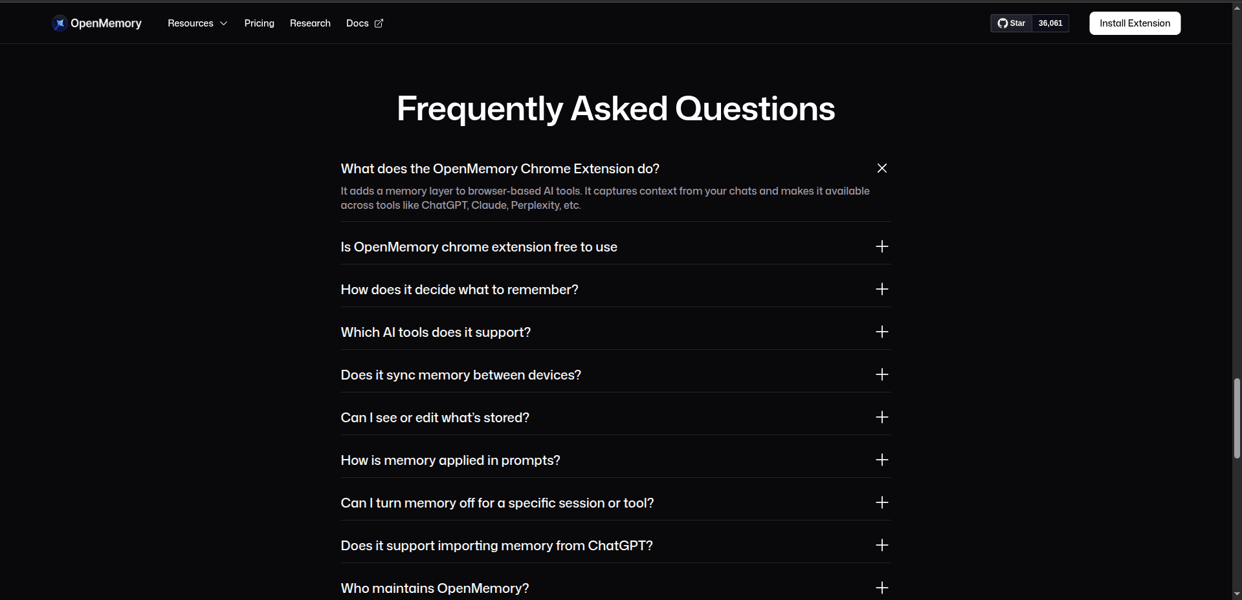Click plus icon for AI tools support question
Viewport: 1242px width, 600px height.
point(882,332)
